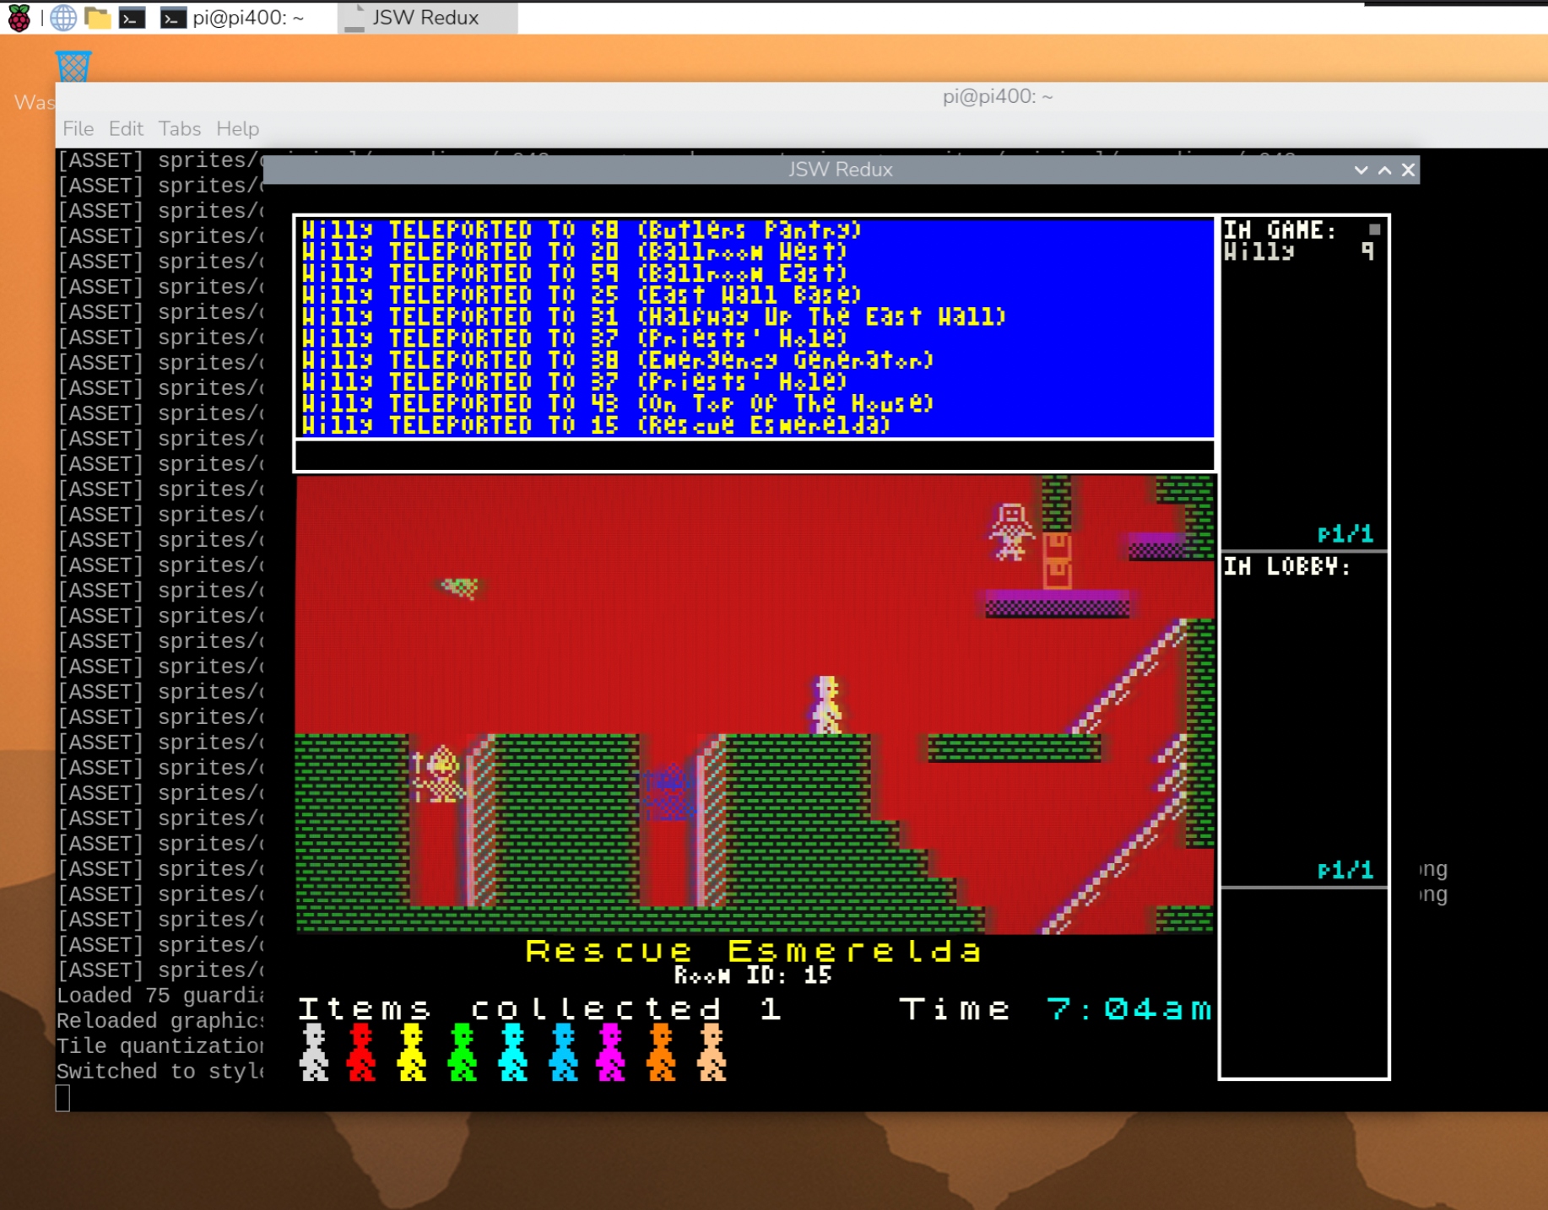Select Willy in the IN GAME list
The image size is (1548, 1210).
[1259, 251]
